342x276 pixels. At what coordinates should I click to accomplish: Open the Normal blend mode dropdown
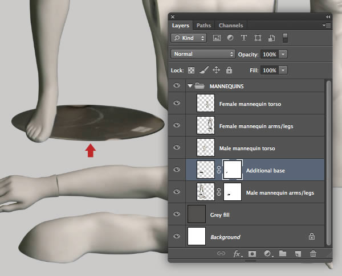(x=203, y=54)
